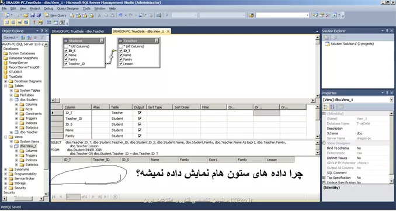The width and height of the screenshot is (396, 211).
Task: Click the Verify SQL Syntax icon
Action: (x=41, y=22)
